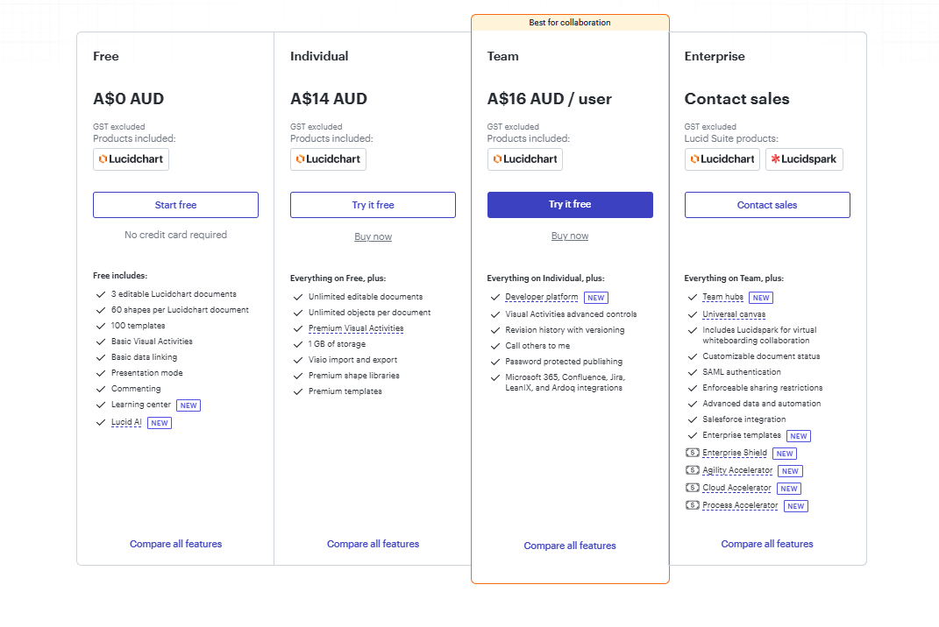Click checkmark beside SAML authentication
The image size is (939, 627).
(x=693, y=372)
